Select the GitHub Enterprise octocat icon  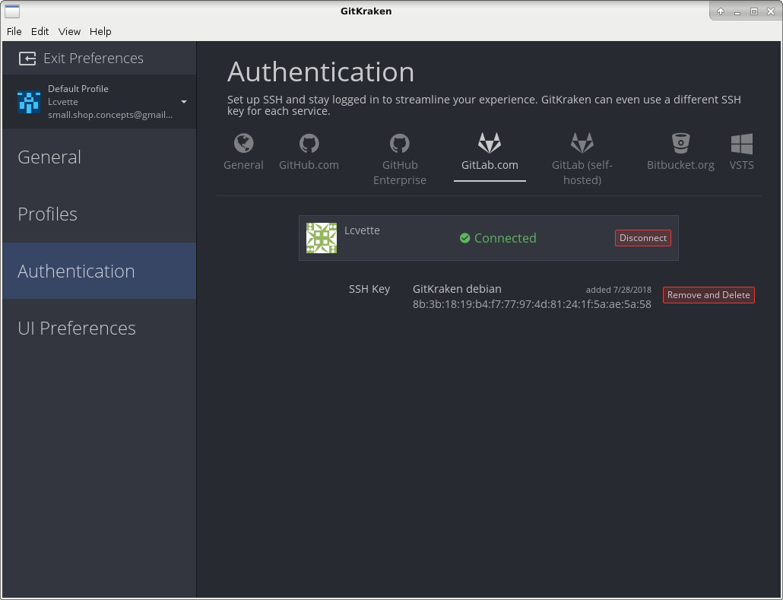(x=400, y=144)
